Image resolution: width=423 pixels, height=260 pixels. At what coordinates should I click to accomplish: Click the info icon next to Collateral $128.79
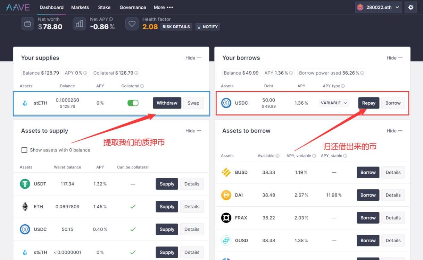click(136, 73)
